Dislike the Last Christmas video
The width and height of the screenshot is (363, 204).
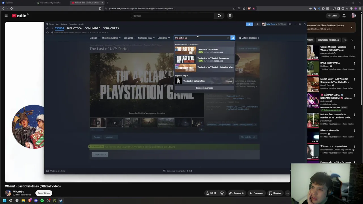222,193
